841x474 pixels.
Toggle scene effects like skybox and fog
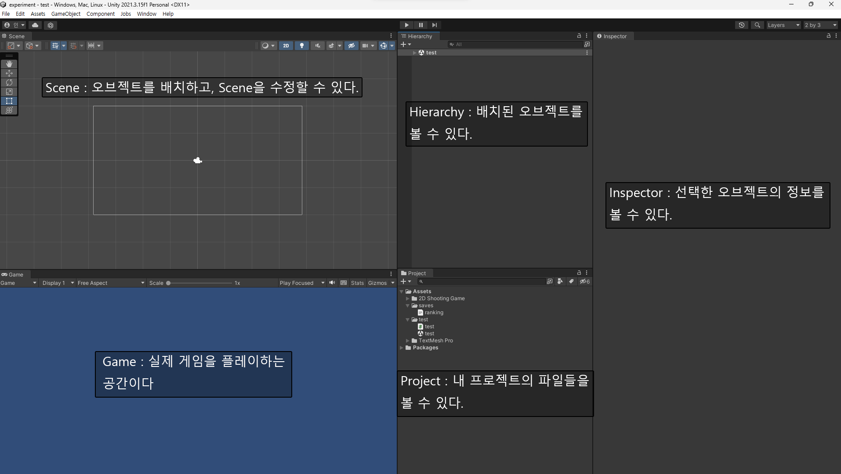tap(331, 46)
